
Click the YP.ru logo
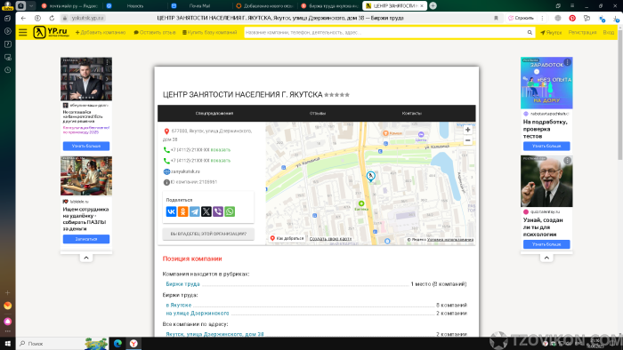pos(51,32)
